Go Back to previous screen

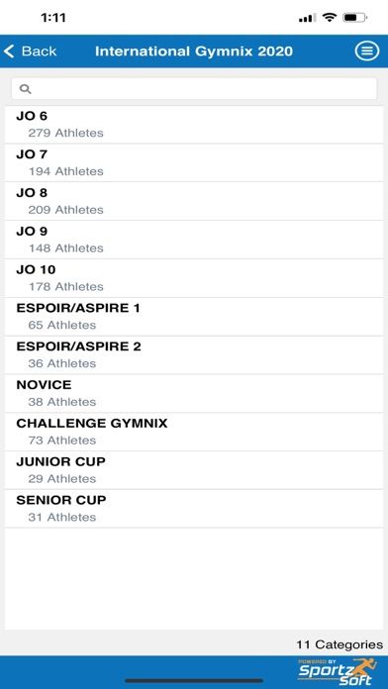click(x=31, y=51)
